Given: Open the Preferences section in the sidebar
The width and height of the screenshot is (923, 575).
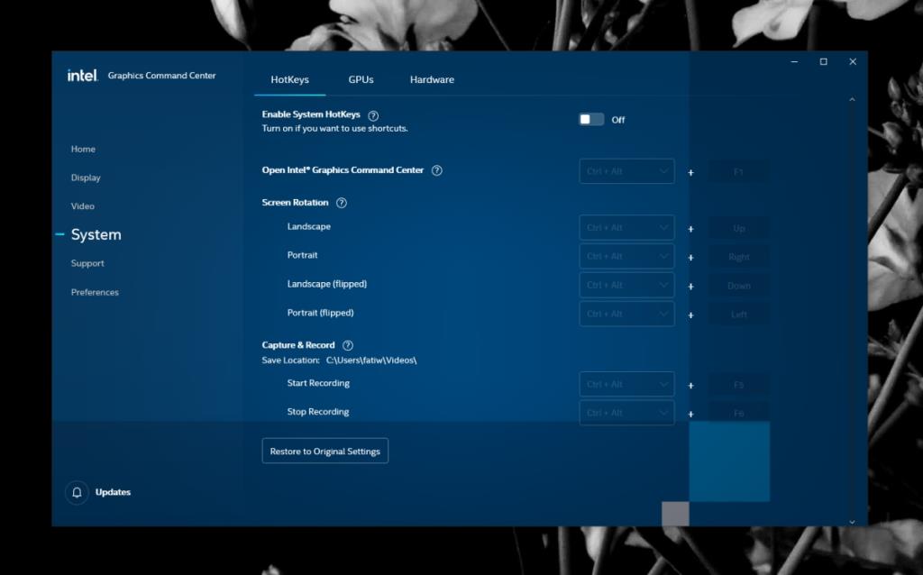Looking at the screenshot, I should (95, 292).
